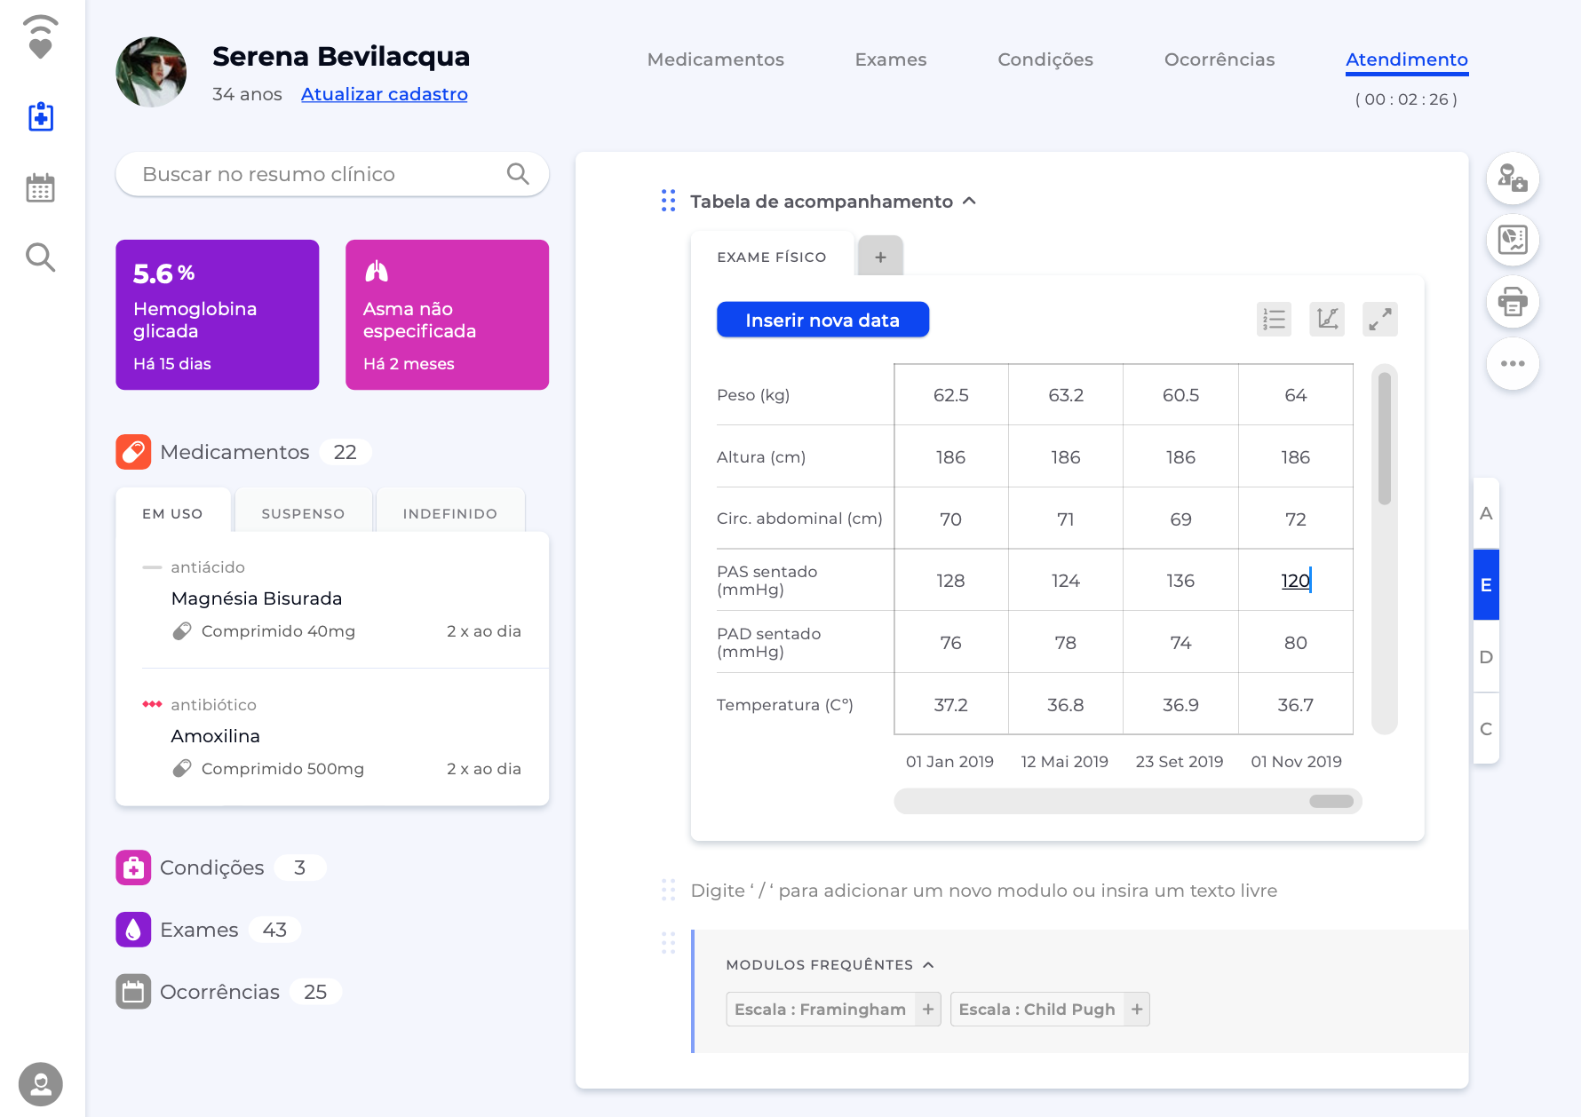Select side index letter D
This screenshot has height=1117, width=1581.
coord(1486,657)
